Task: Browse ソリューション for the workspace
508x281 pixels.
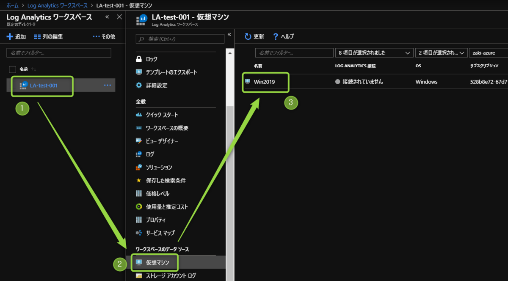Action: 158,167
